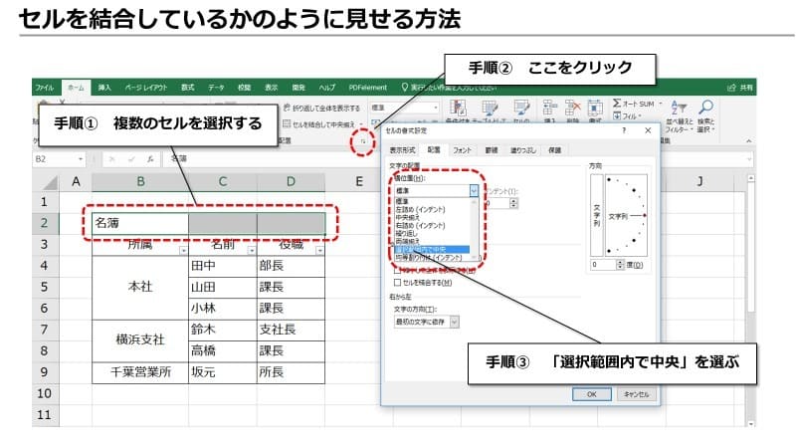
Task: Select column B header
Action: coord(140,182)
